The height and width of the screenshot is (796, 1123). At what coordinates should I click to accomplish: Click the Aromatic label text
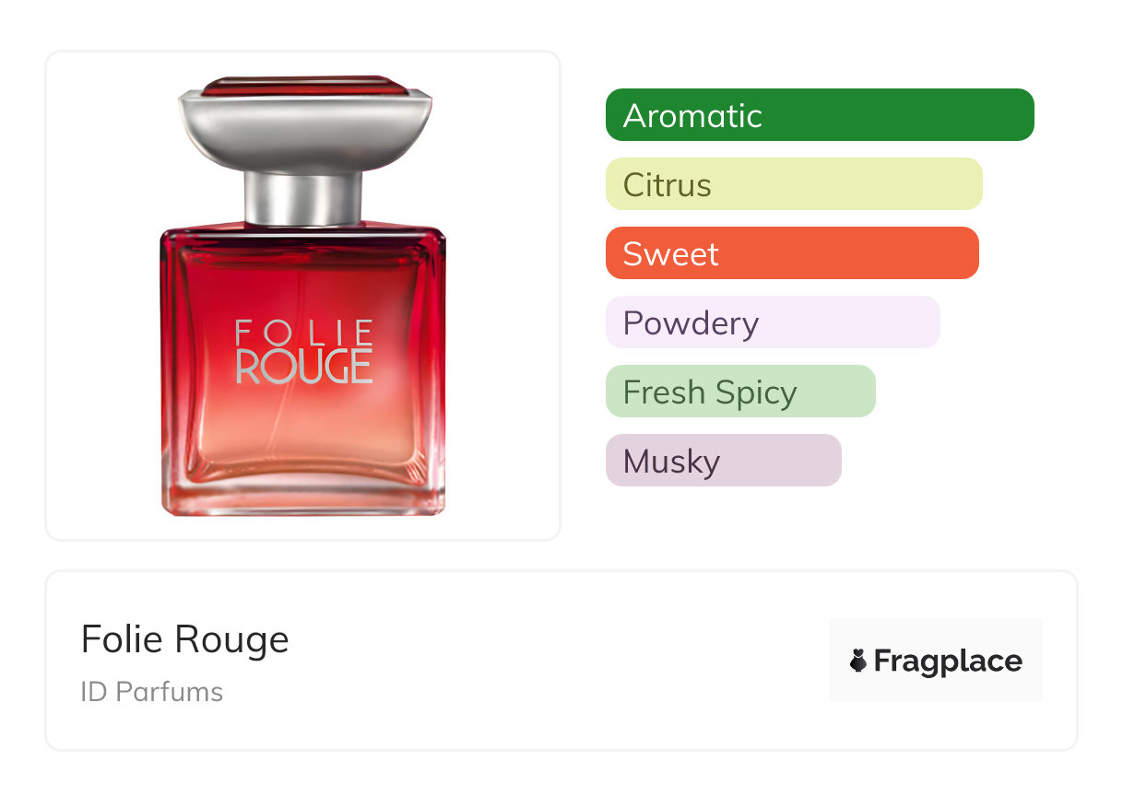click(692, 116)
